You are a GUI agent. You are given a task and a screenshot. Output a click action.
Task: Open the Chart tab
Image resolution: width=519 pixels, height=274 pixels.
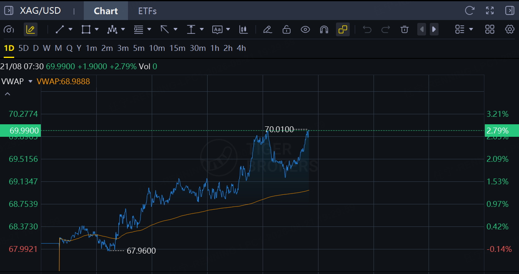(106, 11)
